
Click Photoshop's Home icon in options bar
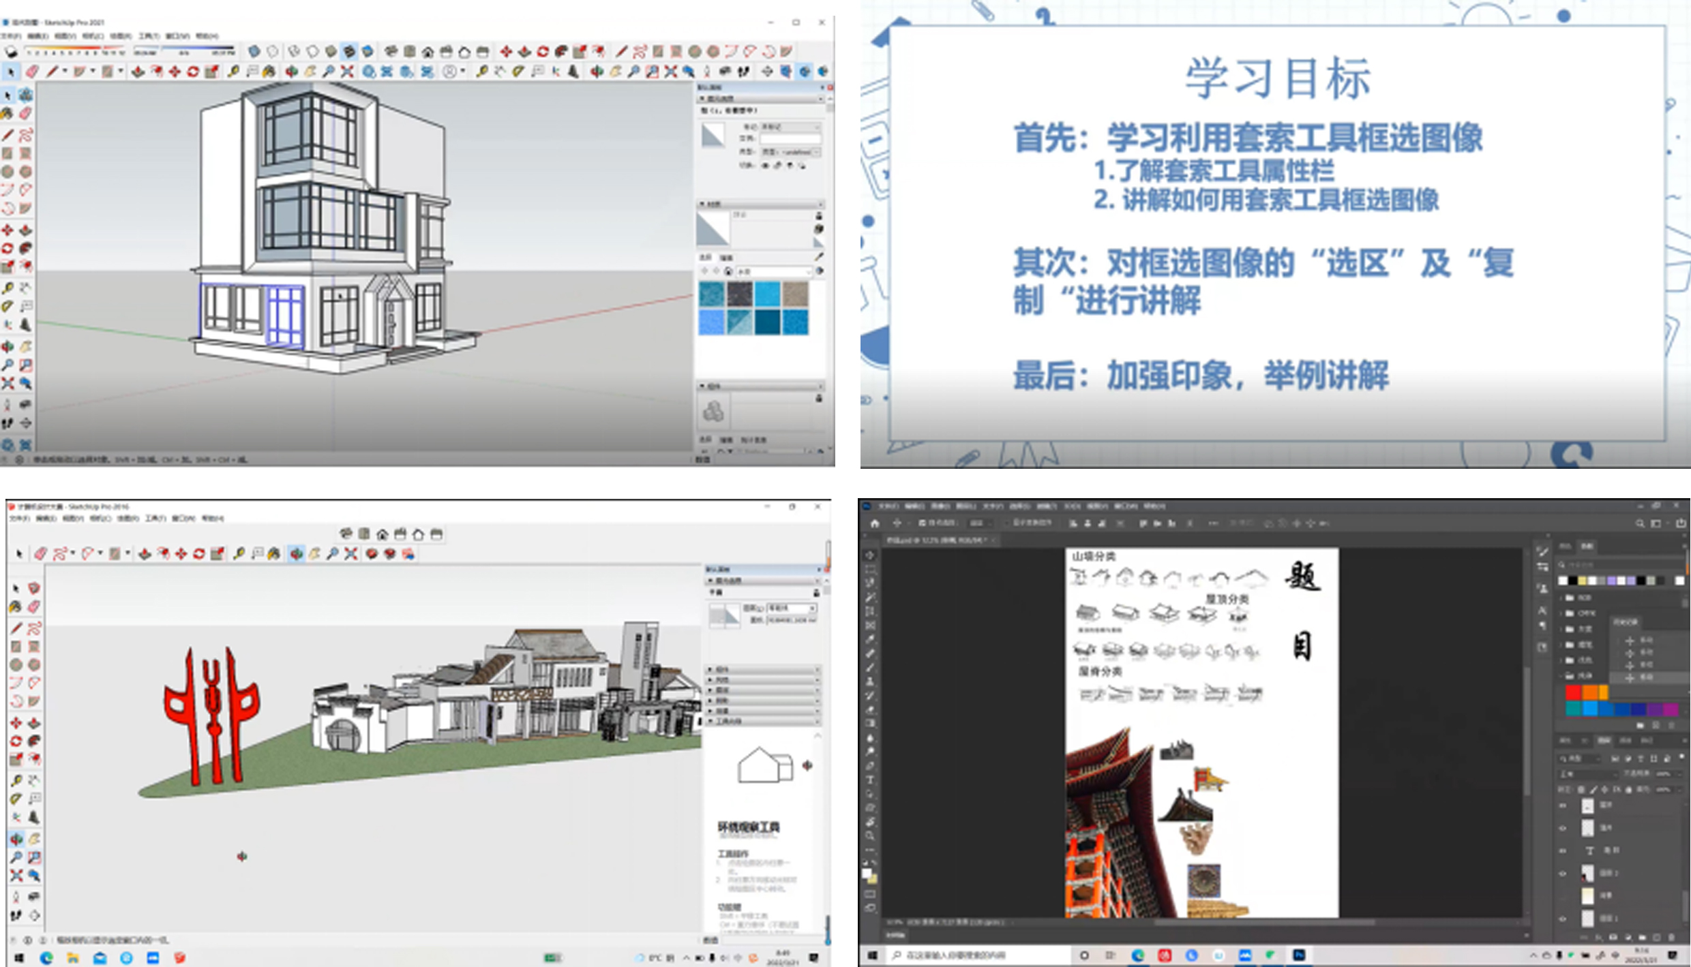(x=876, y=523)
